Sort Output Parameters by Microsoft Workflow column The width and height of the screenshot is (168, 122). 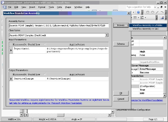pyautogui.click(x=28, y=74)
